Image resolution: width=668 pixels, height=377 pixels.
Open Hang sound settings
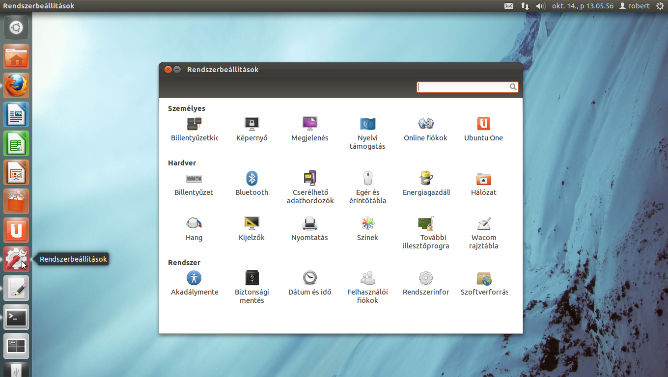click(194, 229)
